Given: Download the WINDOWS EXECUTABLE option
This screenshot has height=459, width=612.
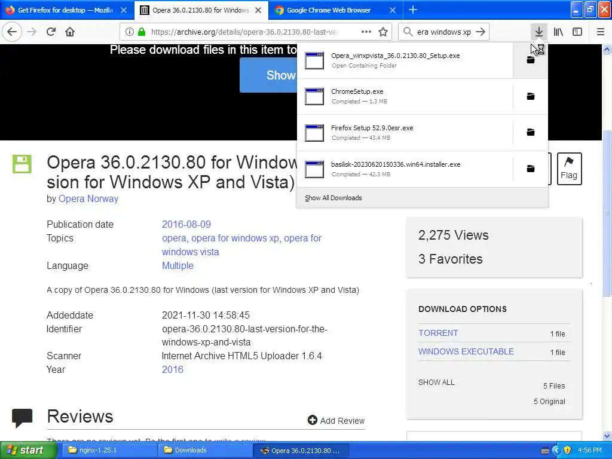Looking at the screenshot, I should click(x=466, y=351).
